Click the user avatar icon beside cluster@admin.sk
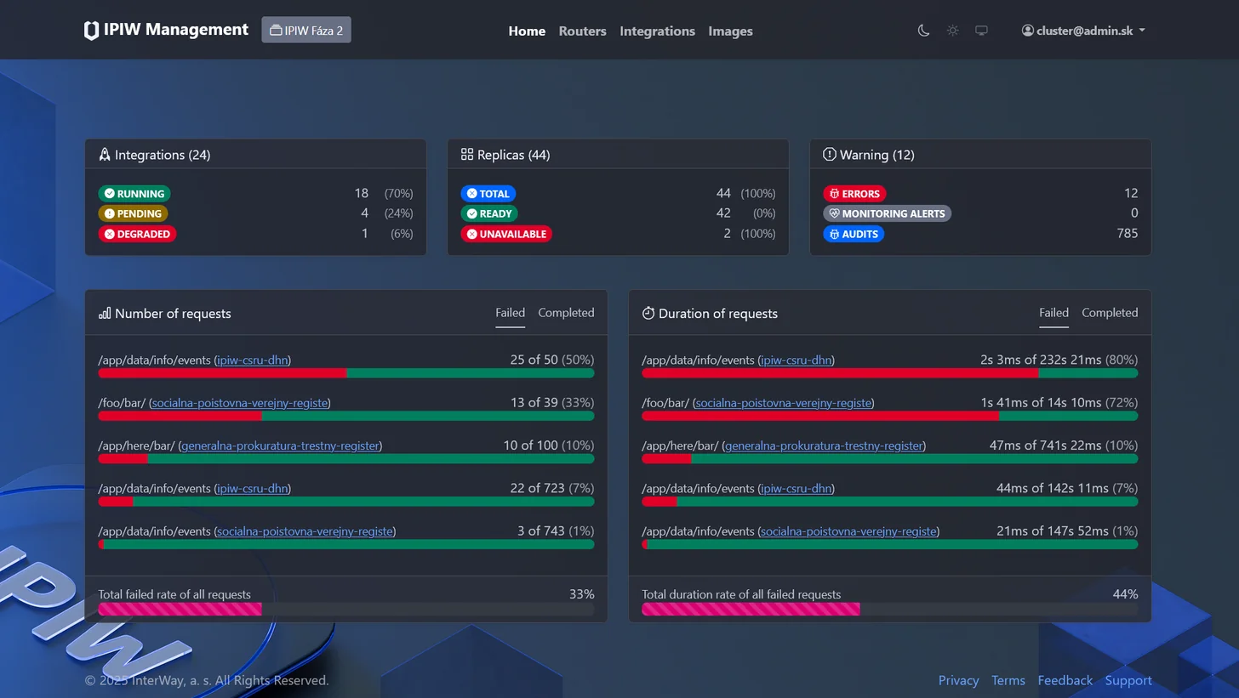Viewport: 1239px width, 698px height. tap(1027, 31)
